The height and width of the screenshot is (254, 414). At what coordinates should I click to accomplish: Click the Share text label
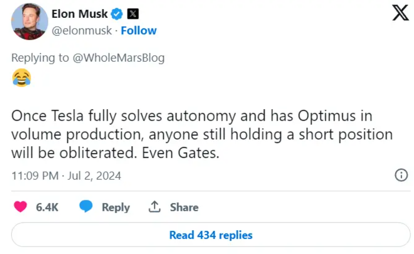(x=184, y=207)
